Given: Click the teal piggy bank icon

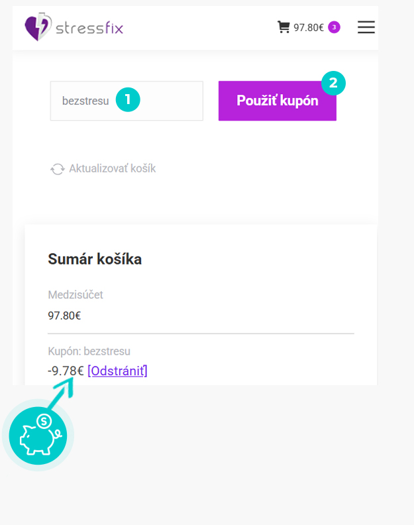Looking at the screenshot, I should [x=38, y=436].
